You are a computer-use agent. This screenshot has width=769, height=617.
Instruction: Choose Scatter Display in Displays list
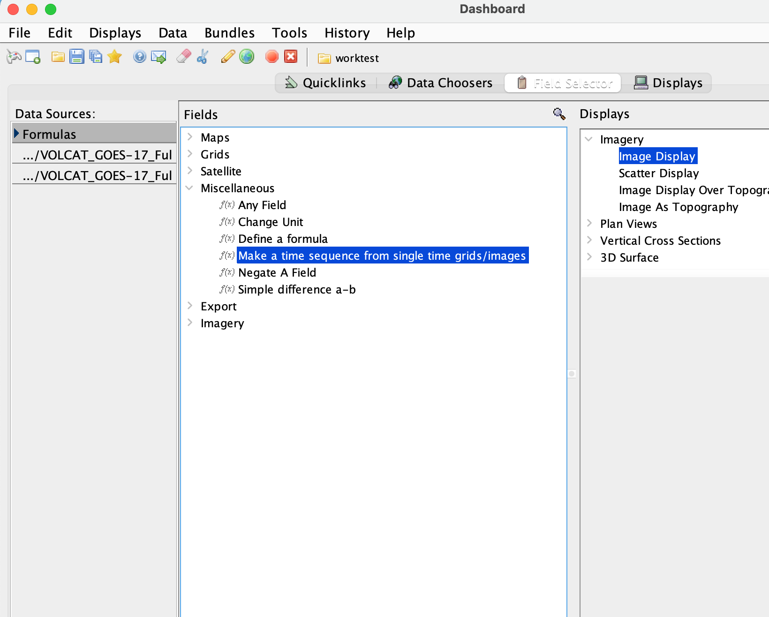click(x=658, y=173)
